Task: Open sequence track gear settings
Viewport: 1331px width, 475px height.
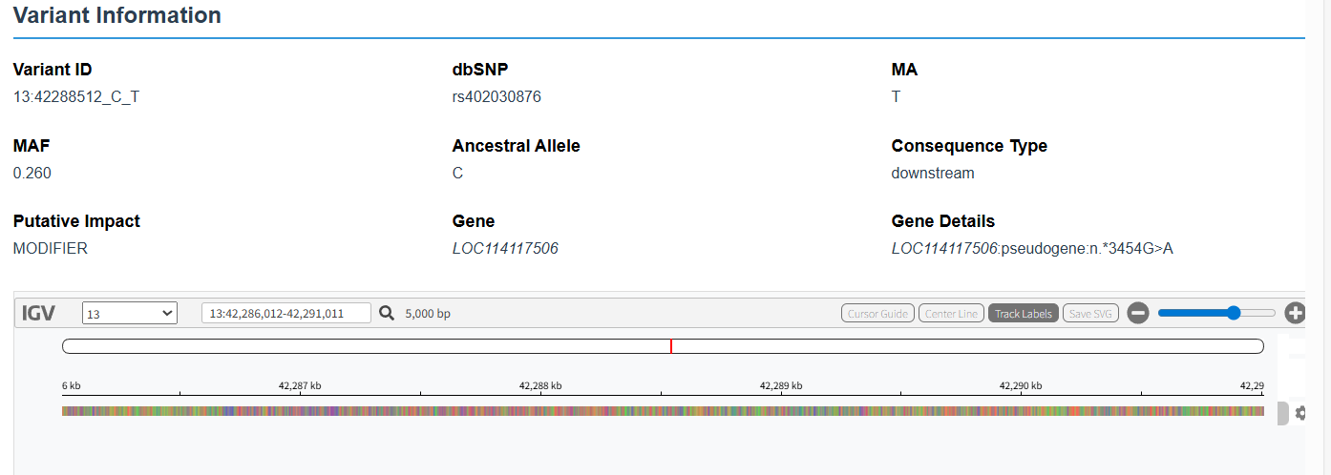Action: (x=1300, y=413)
